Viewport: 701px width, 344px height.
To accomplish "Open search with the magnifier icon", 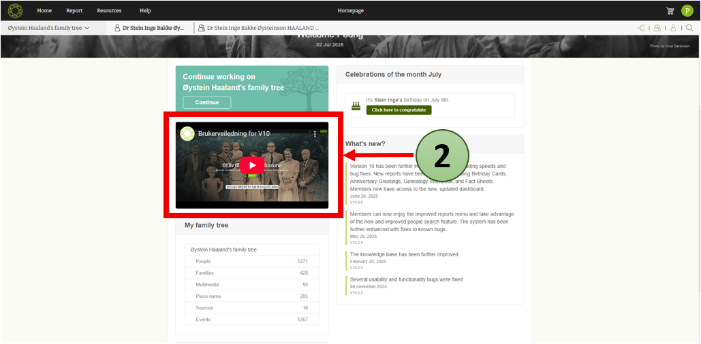I will (x=689, y=28).
